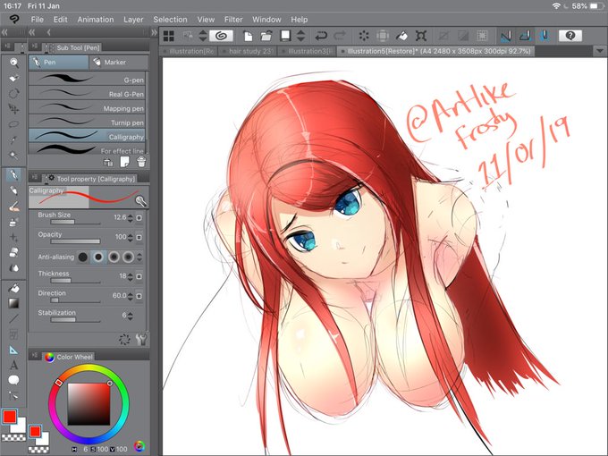Reset tool property to initial settings icon
The height and width of the screenshot is (456, 608).
(124, 340)
